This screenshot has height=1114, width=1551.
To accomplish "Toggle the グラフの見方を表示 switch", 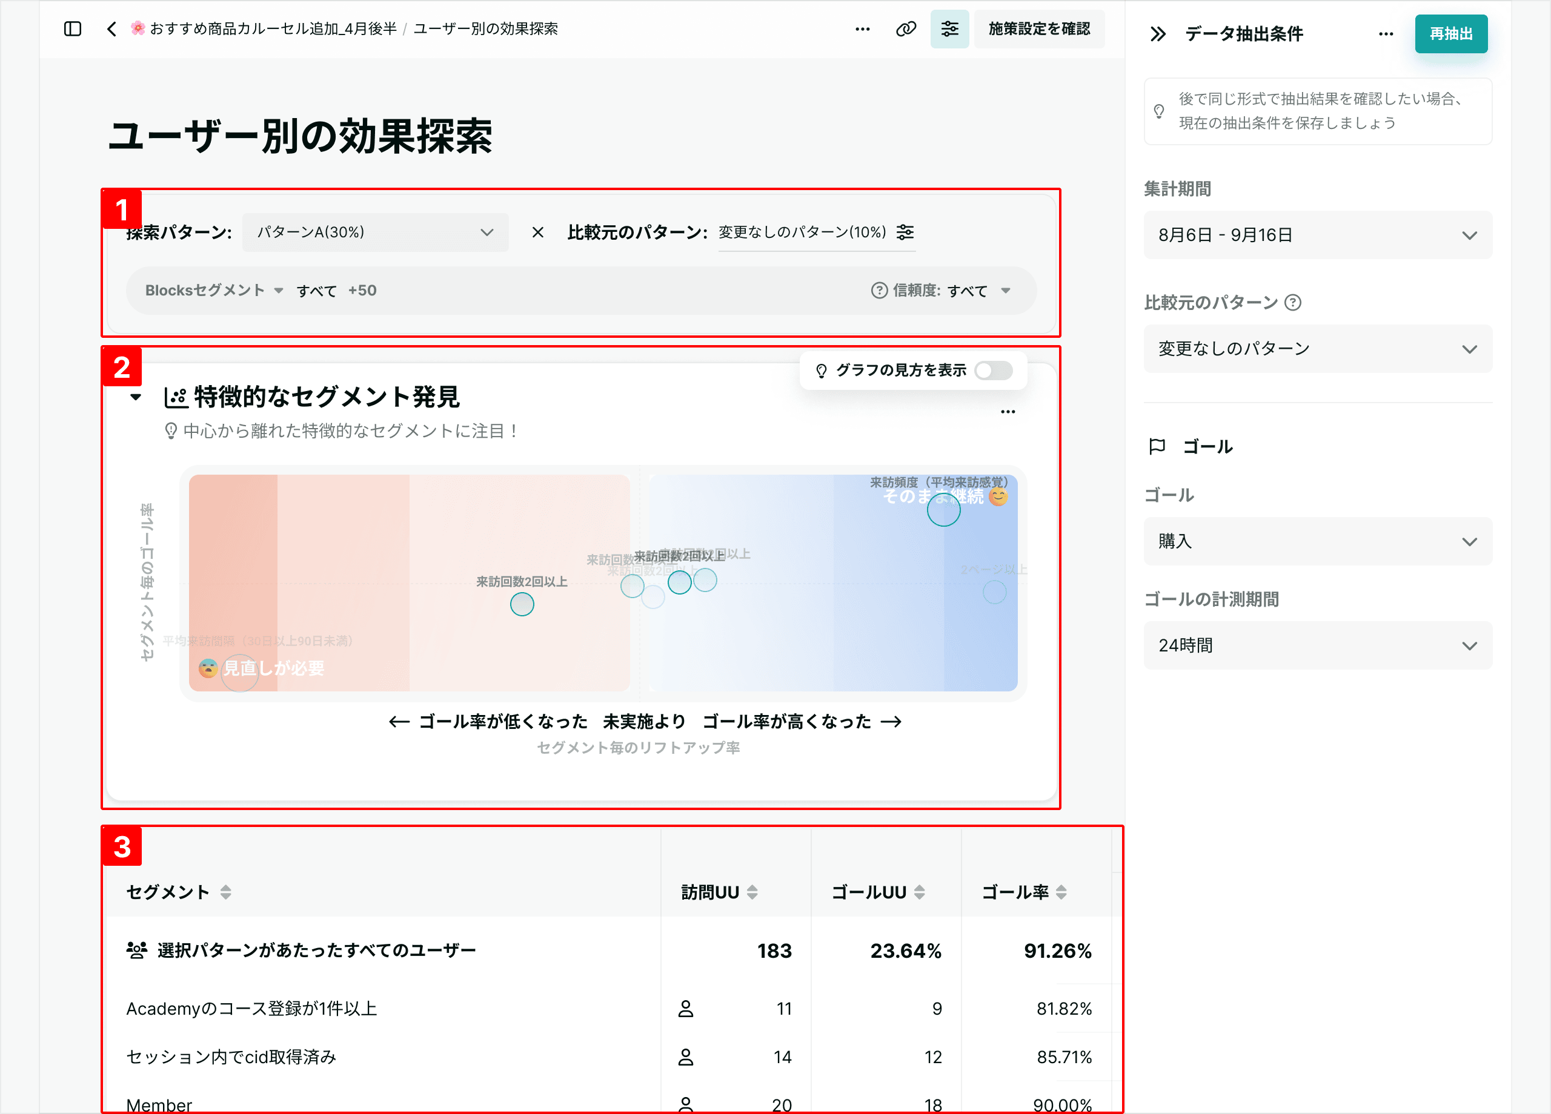I will click(x=993, y=371).
